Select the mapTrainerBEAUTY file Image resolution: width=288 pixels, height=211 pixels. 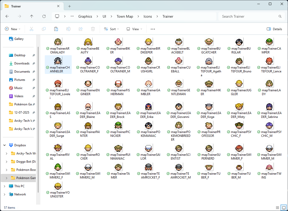[88, 46]
